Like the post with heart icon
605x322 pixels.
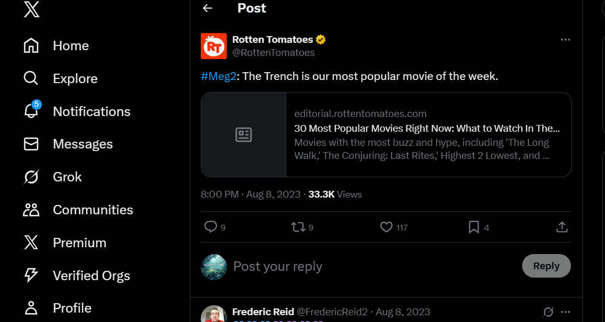pyautogui.click(x=386, y=227)
